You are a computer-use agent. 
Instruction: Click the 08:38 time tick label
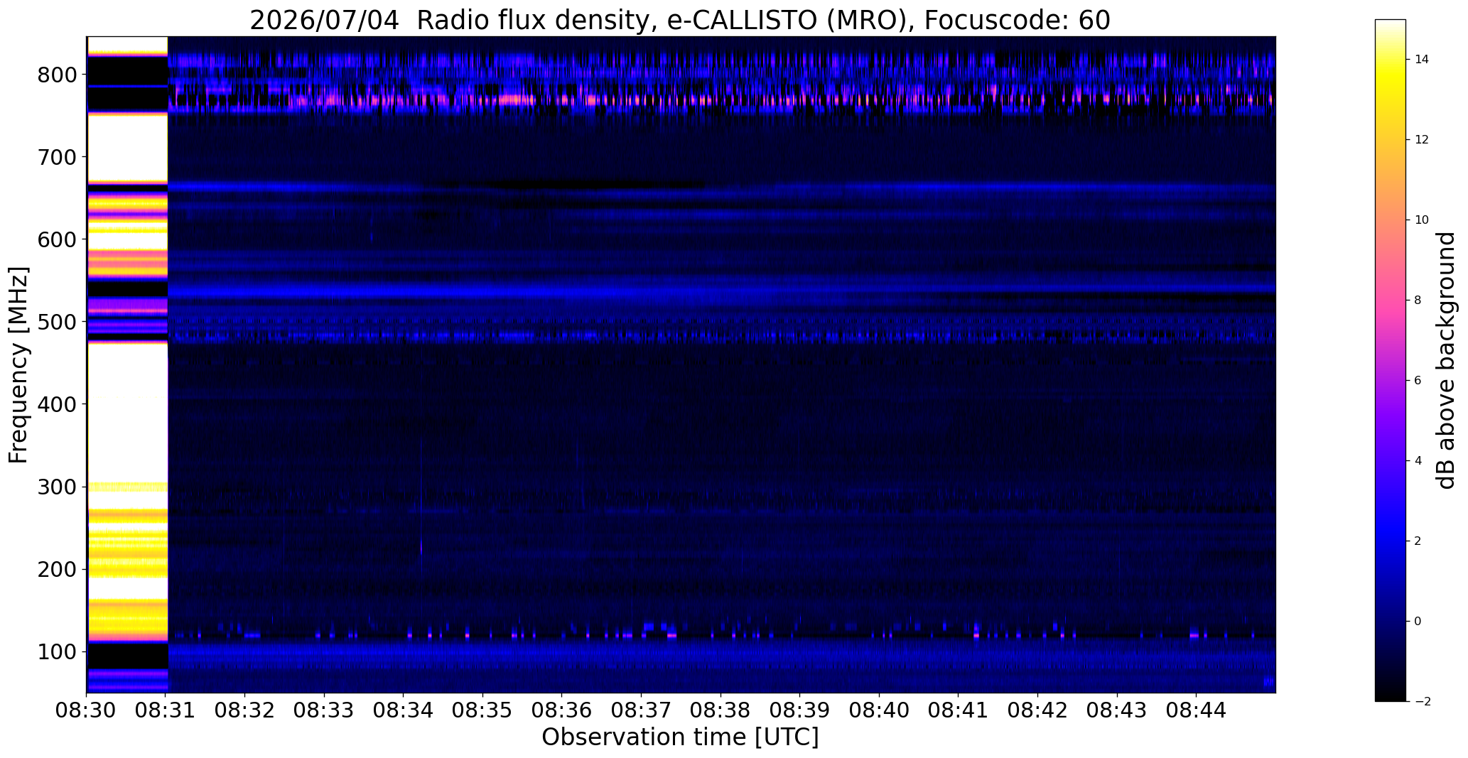click(720, 710)
